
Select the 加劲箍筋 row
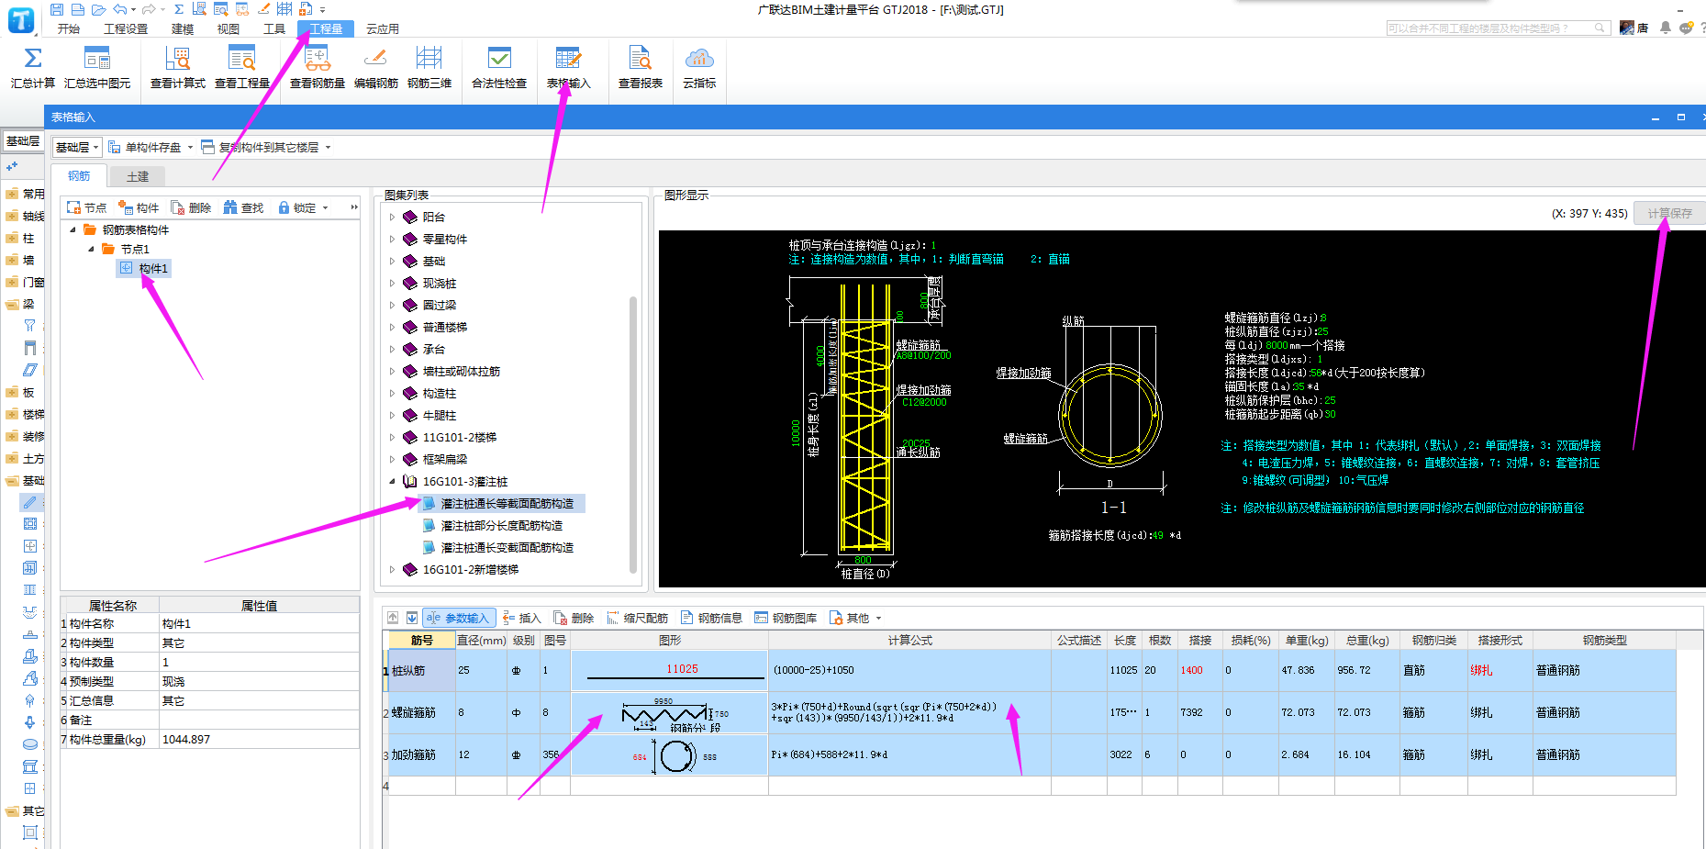(x=1028, y=755)
